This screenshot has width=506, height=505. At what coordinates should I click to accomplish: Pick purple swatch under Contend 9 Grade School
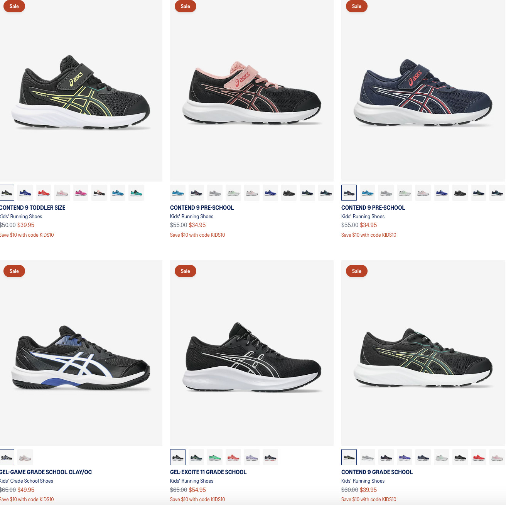pos(405,457)
